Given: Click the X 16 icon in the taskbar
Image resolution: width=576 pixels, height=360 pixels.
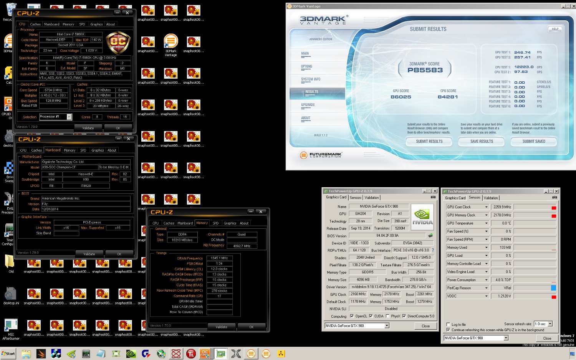Looking at the screenshot, I should 236,354.
